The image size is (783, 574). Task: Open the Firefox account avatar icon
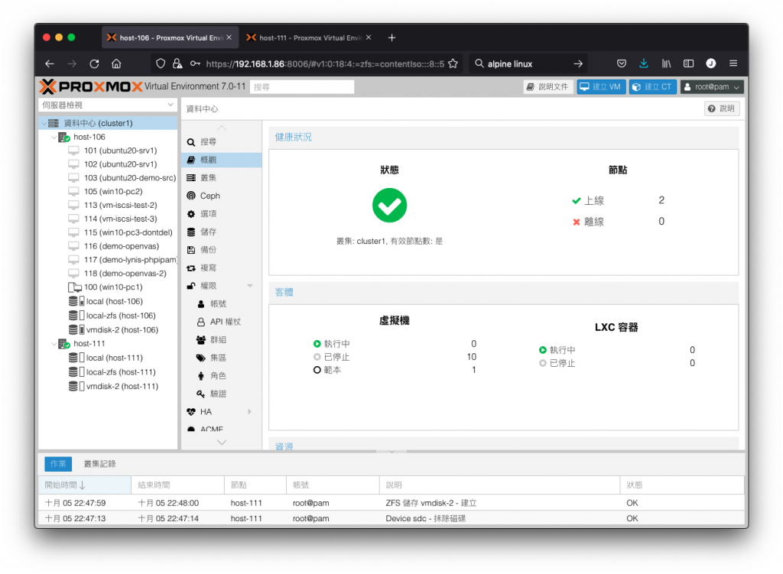point(711,63)
